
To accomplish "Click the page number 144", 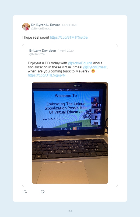I will (x=70, y=211).
